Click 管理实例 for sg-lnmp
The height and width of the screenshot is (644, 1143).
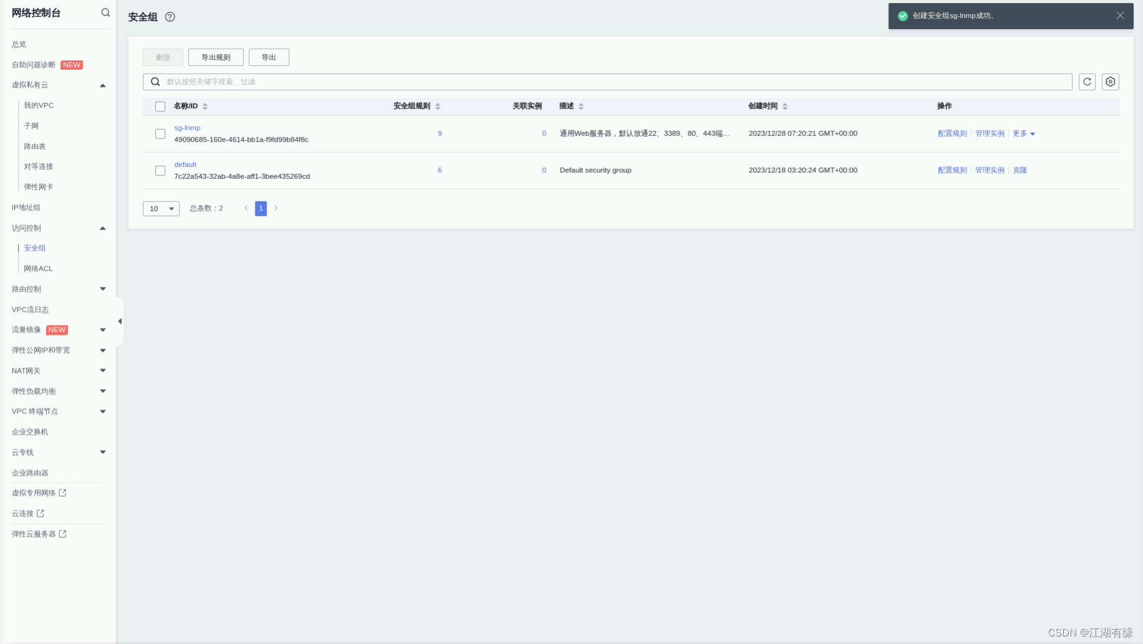pyautogui.click(x=990, y=133)
